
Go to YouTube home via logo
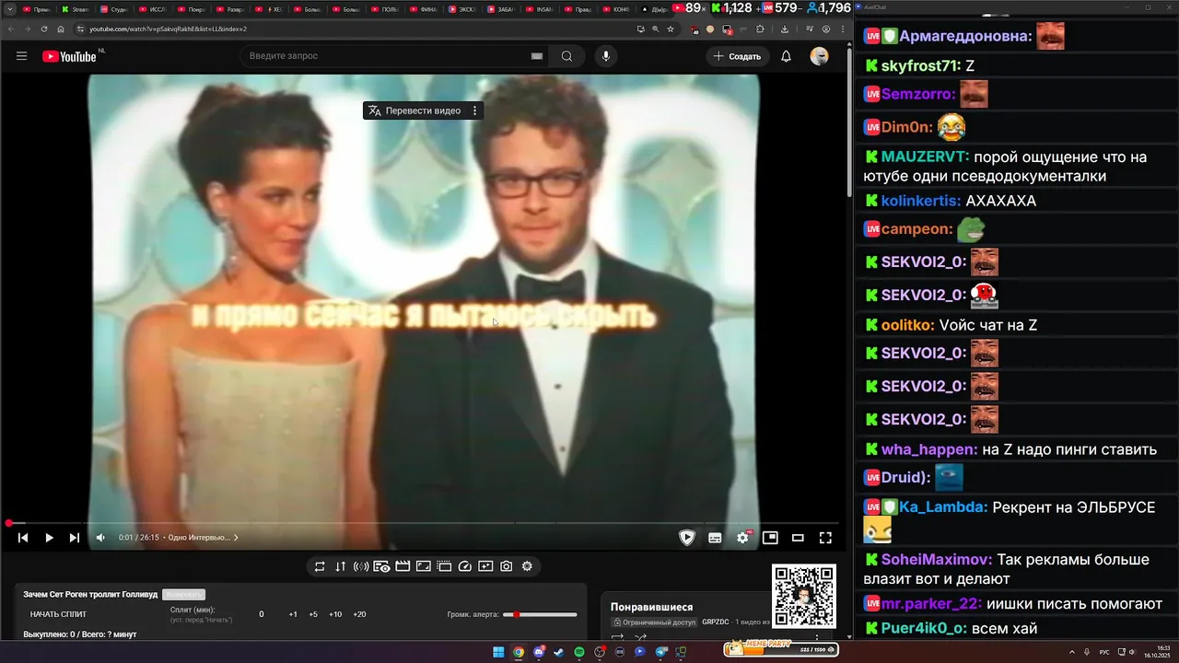pos(69,56)
